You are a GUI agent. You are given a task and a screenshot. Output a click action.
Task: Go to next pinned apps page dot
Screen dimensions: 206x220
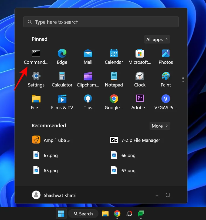coord(183,81)
